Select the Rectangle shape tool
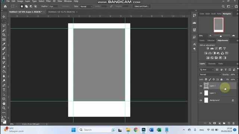The image size is (239, 134). pyautogui.click(x=4, y=99)
